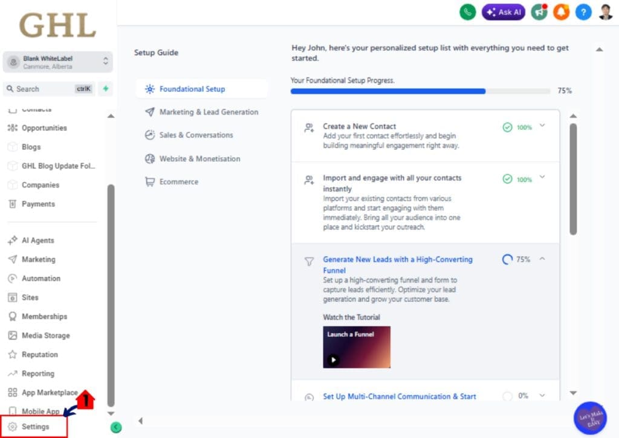Open Opportunities from the sidebar icon
This screenshot has height=438, width=619.
click(13, 127)
